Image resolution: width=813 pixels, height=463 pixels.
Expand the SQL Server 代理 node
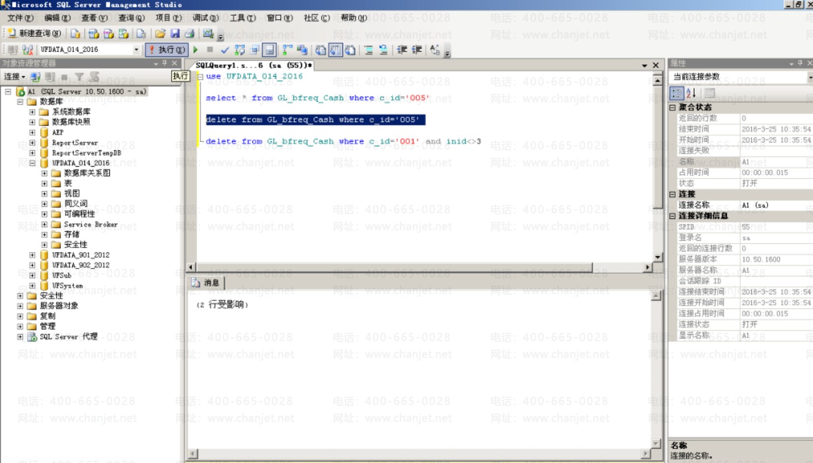[x=20, y=337]
